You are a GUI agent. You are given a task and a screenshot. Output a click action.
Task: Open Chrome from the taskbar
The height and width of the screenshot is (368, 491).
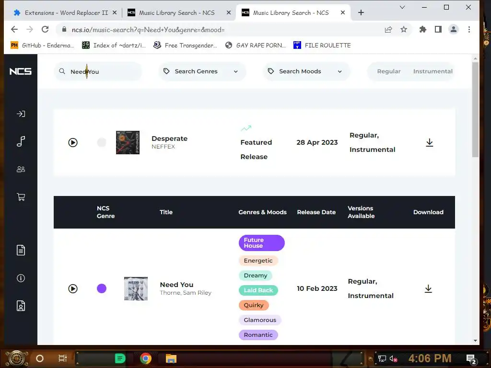[146, 358]
